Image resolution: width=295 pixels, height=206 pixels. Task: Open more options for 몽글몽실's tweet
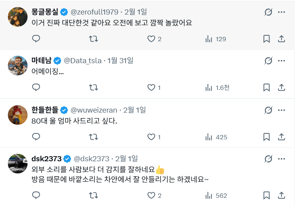point(281,12)
